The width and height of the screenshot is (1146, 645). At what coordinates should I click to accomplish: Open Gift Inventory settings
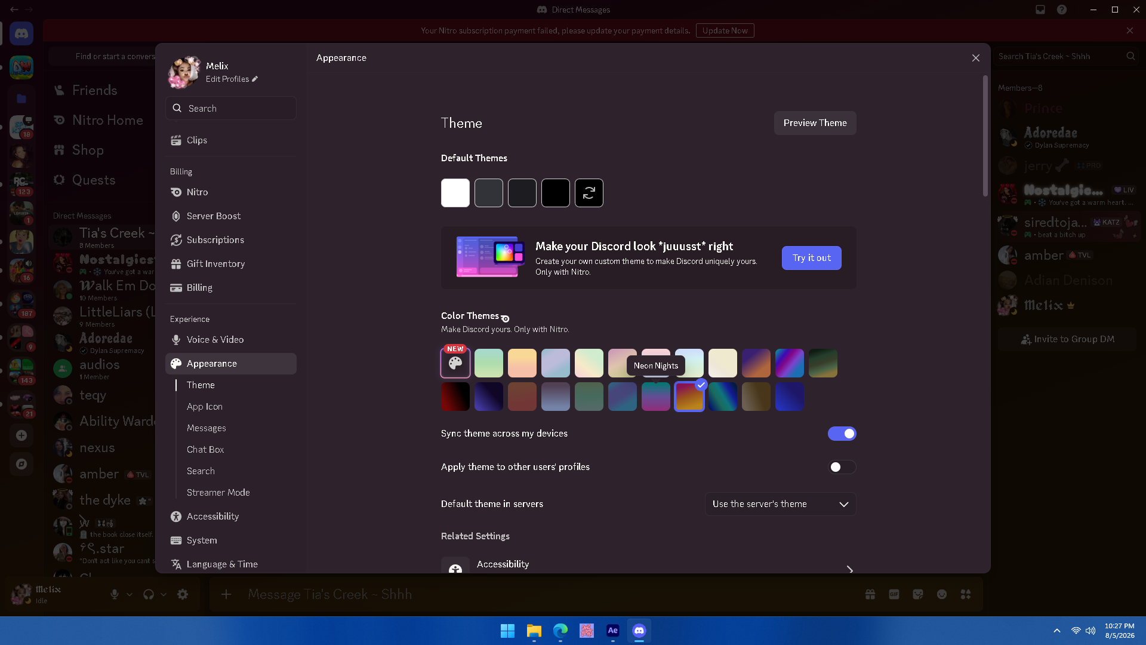click(x=230, y=264)
